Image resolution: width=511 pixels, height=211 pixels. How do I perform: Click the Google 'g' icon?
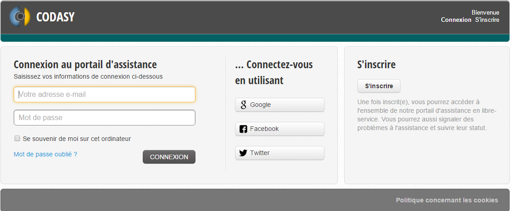pos(243,105)
